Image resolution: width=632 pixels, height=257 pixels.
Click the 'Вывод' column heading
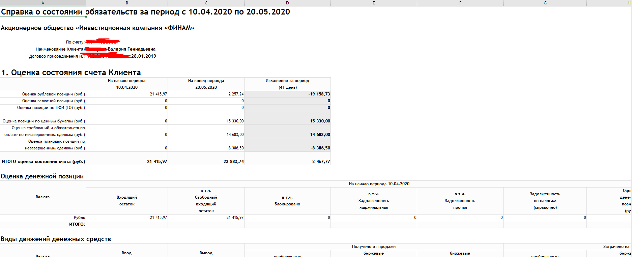click(x=206, y=253)
